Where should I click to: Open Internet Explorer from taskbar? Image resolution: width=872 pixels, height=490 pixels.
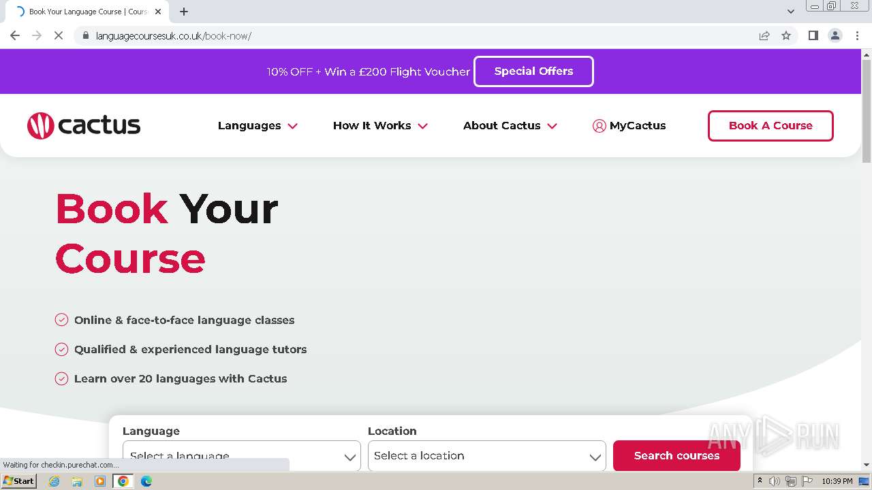click(54, 481)
